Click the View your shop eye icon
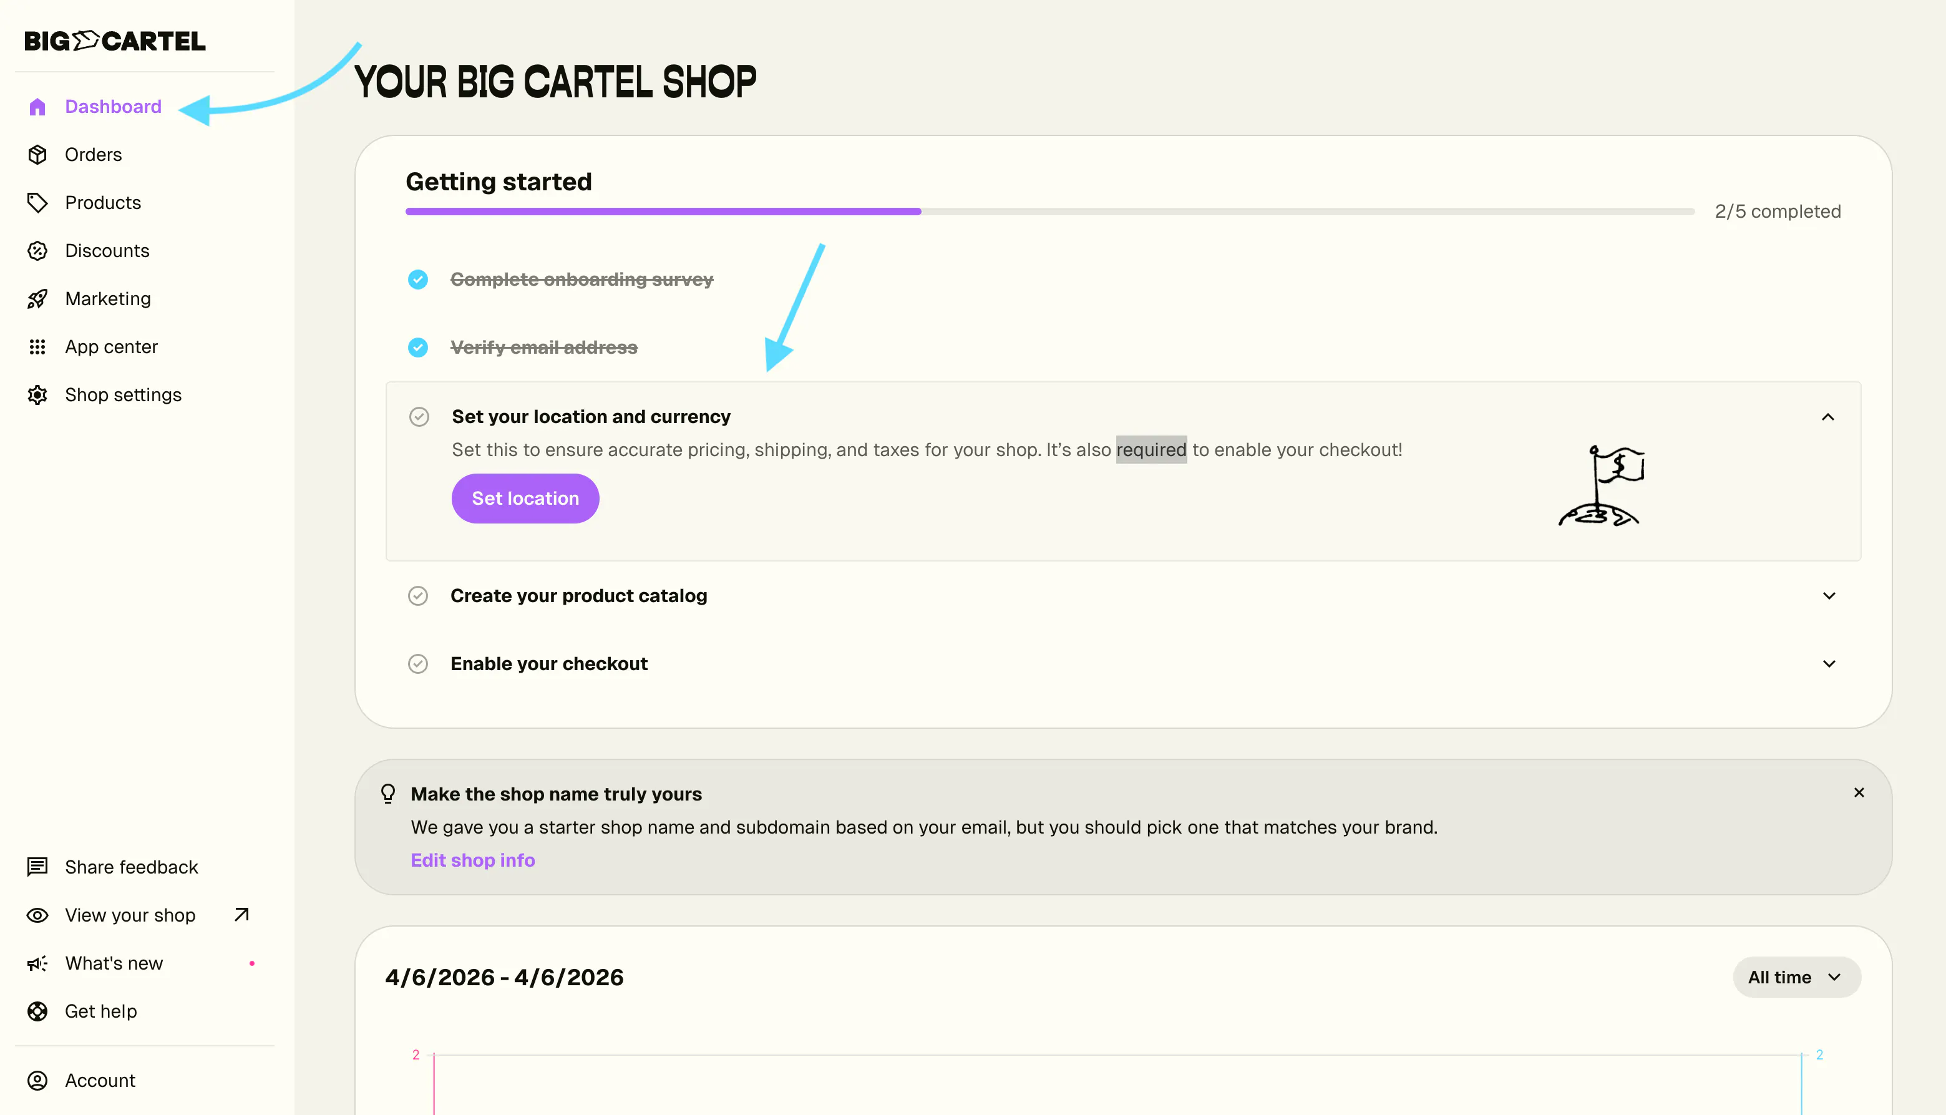The image size is (1946, 1115). [x=37, y=915]
